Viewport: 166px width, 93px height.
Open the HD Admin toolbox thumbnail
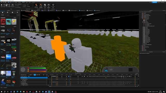[x=8, y=41]
